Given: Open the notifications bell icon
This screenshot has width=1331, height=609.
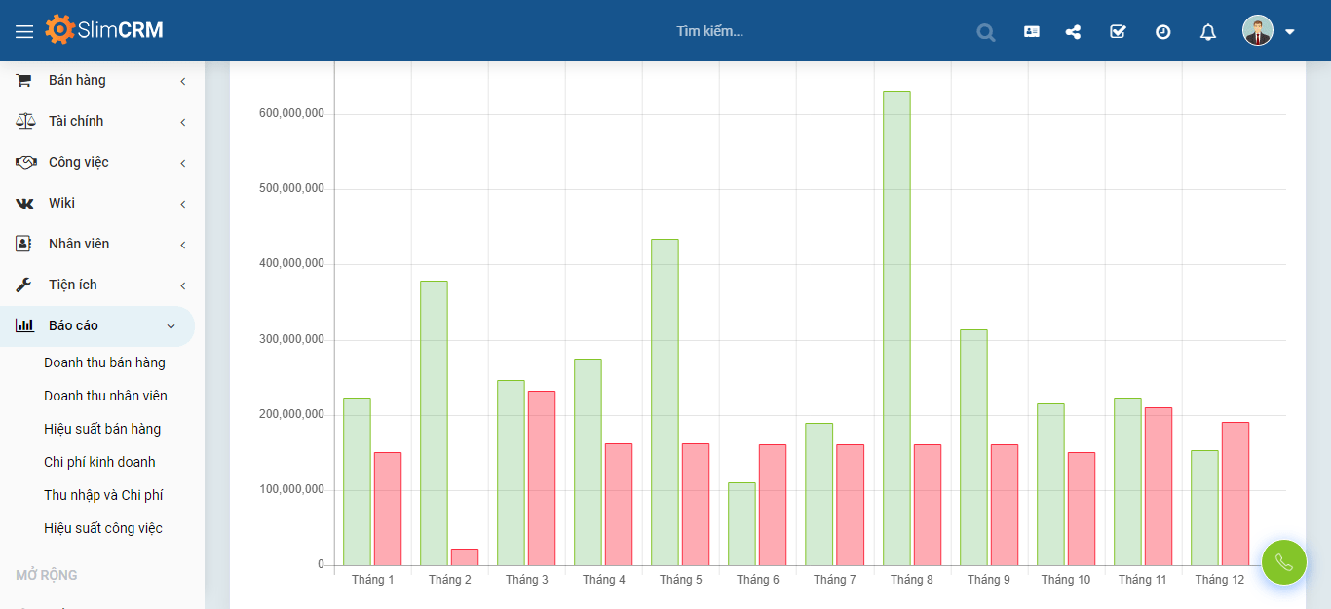Looking at the screenshot, I should [1206, 31].
